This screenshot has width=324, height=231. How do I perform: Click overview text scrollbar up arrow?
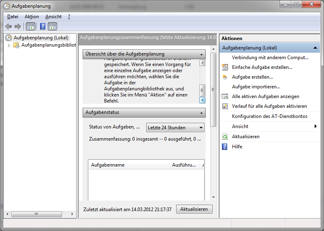tap(202, 63)
